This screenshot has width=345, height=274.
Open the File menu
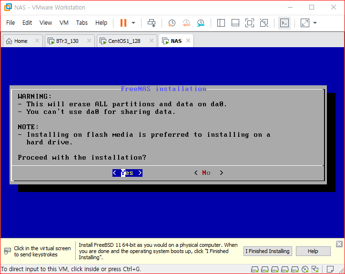tap(10, 23)
